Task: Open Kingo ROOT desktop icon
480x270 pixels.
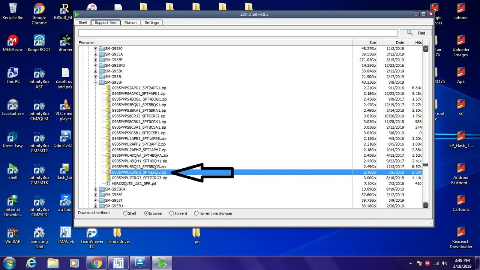Action: [39, 43]
